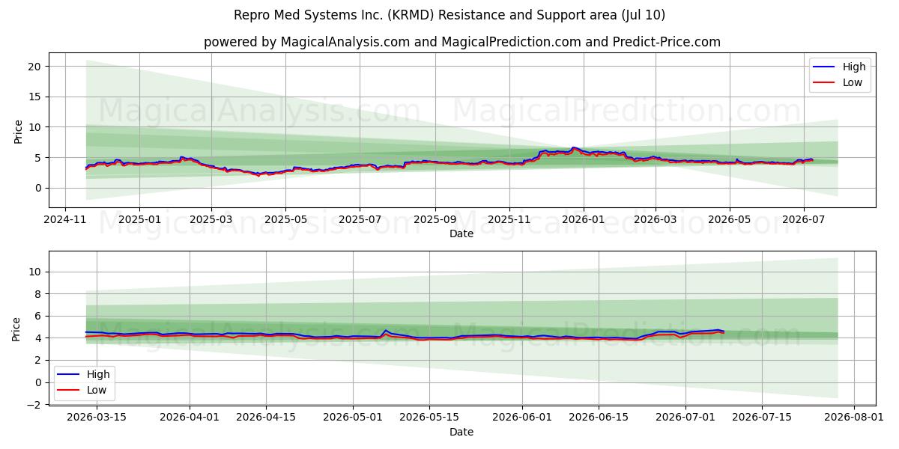The width and height of the screenshot is (899, 449).
Task: Click the '2025-01' tick label
Action: [x=139, y=219]
